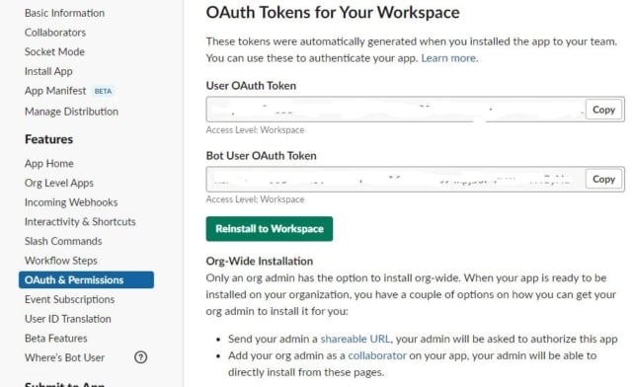Open Basic Information settings
632x387 pixels.
tap(64, 13)
